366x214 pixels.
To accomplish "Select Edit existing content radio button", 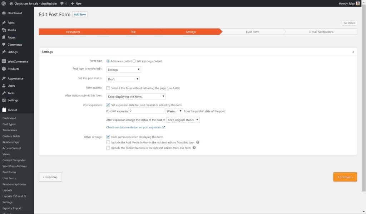I will point(134,61).
